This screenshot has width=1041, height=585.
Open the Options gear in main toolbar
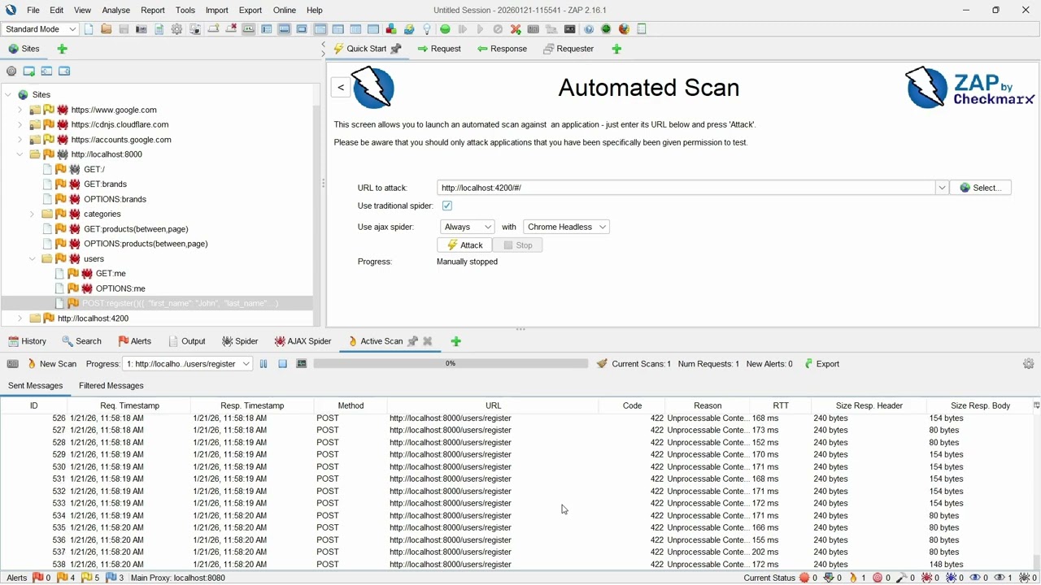pos(176,29)
